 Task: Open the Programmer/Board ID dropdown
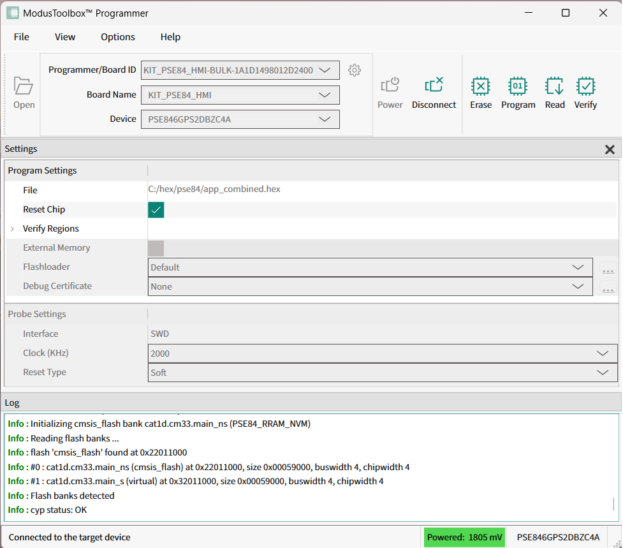click(x=240, y=70)
